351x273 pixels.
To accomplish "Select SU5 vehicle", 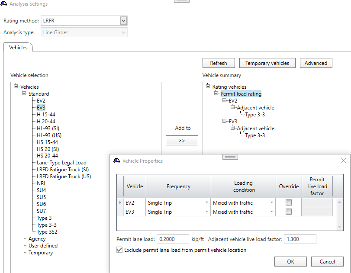I will [x=42, y=197].
